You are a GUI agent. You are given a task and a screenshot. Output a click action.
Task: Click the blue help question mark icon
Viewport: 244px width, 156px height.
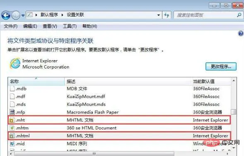coord(241,34)
